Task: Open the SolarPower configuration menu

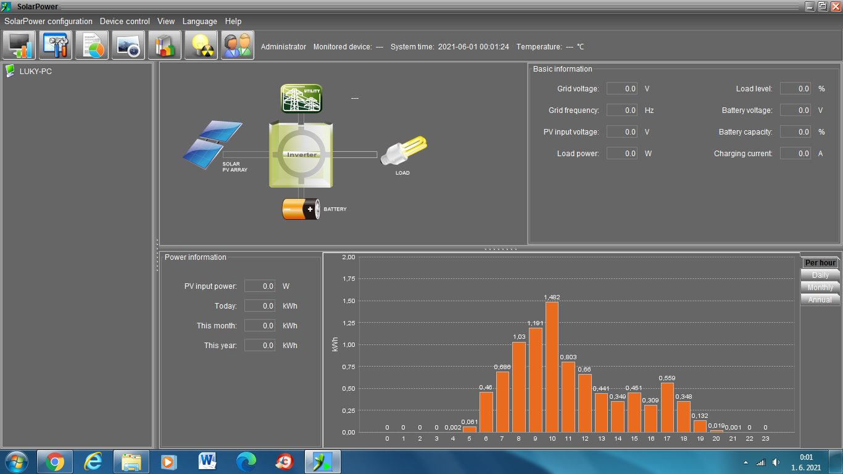Action: (48, 21)
